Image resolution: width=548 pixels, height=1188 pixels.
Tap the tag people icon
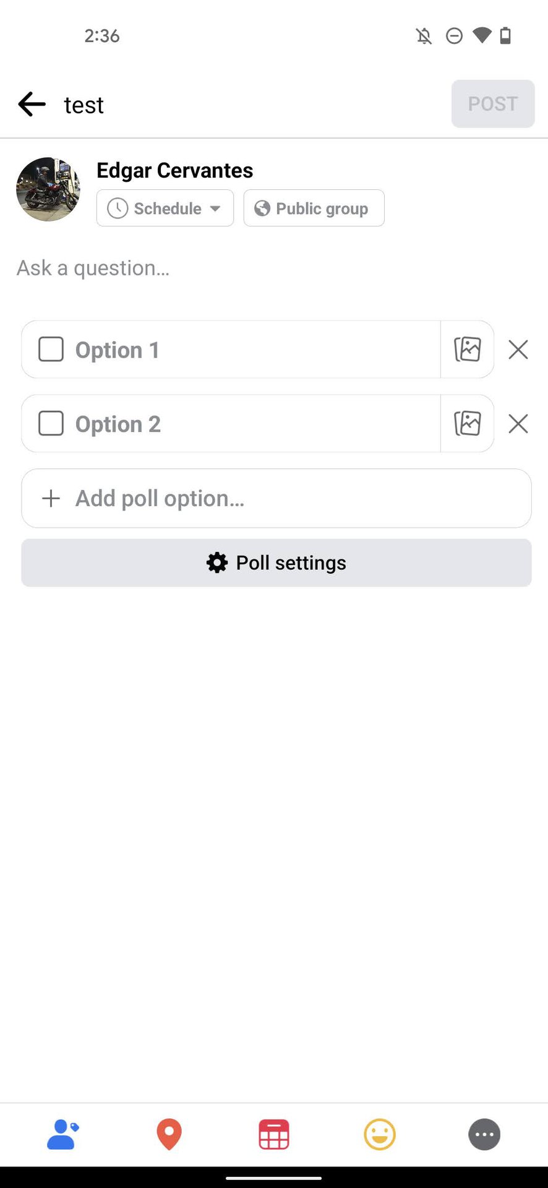click(x=62, y=1134)
